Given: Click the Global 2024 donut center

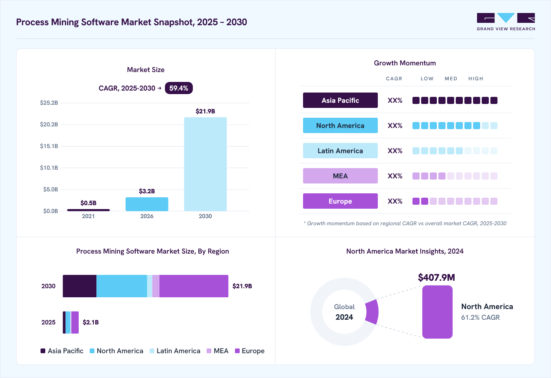Looking at the screenshot, I should click(344, 312).
